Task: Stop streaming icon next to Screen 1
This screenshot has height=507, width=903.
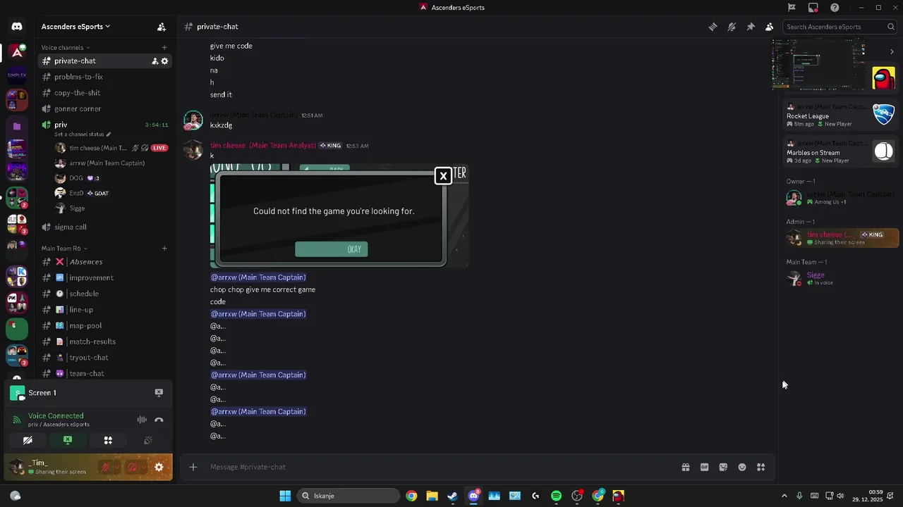Action: pos(159,393)
